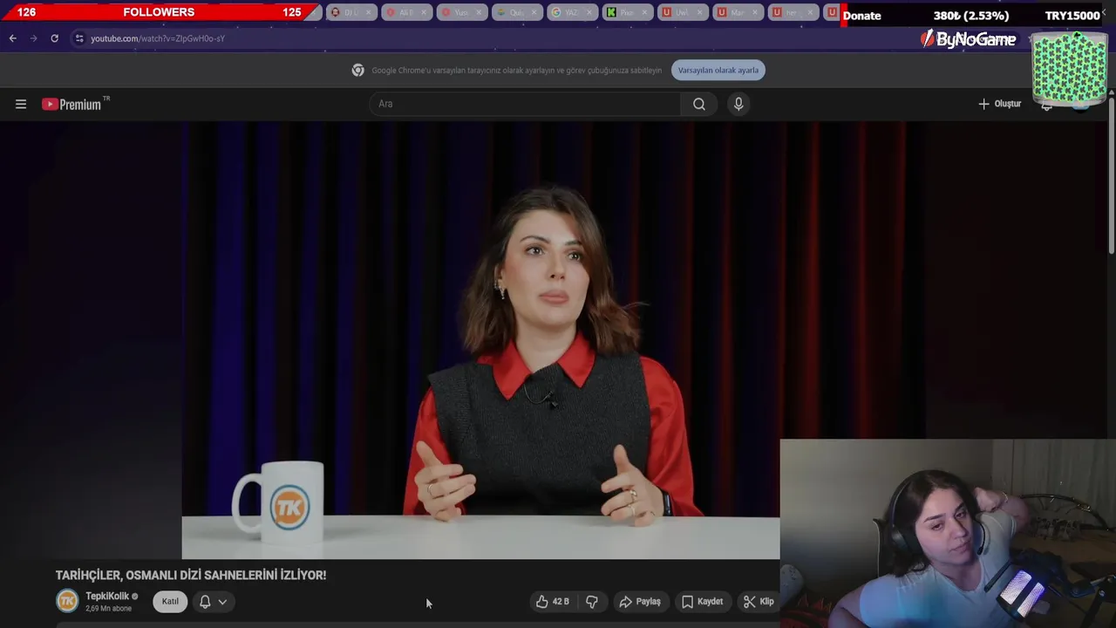The image size is (1116, 628).
Task: Click the video title TARİHÇİLER, OSMANLI DİZİ
Action: coord(191,575)
